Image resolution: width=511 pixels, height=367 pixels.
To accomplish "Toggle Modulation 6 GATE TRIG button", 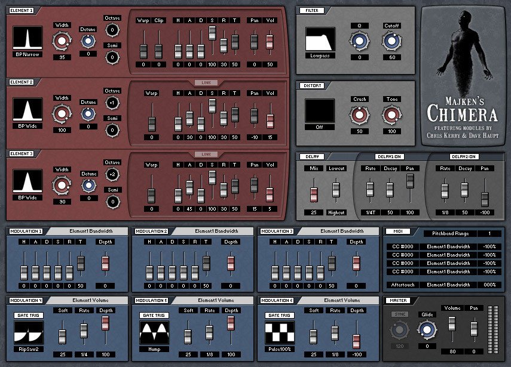I will pos(279,315).
